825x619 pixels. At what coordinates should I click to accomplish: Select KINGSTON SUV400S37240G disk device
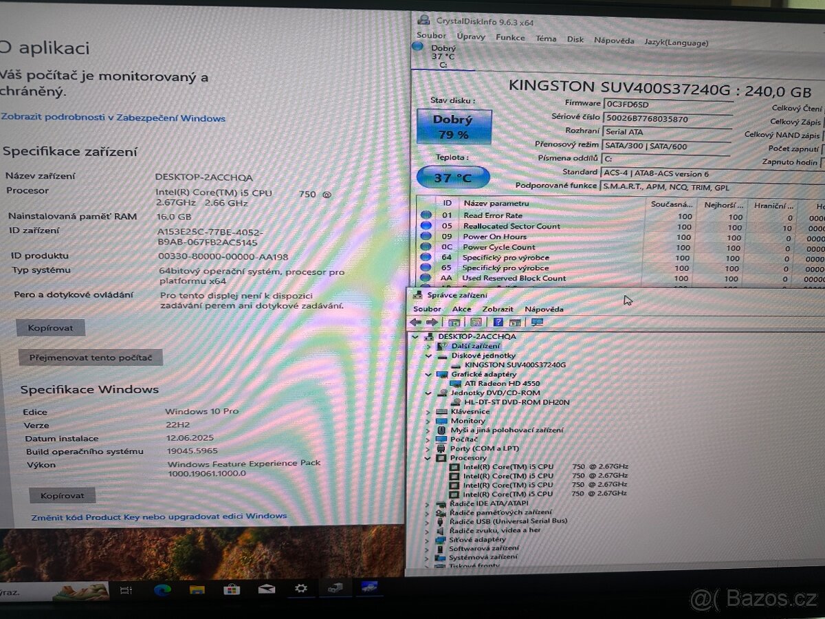[515, 365]
